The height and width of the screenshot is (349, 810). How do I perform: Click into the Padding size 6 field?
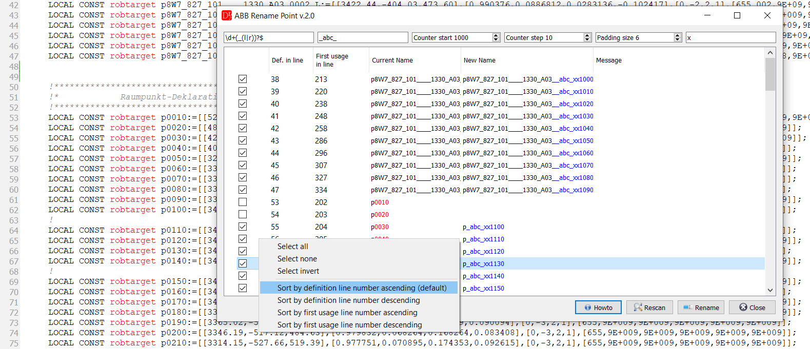[x=635, y=37]
